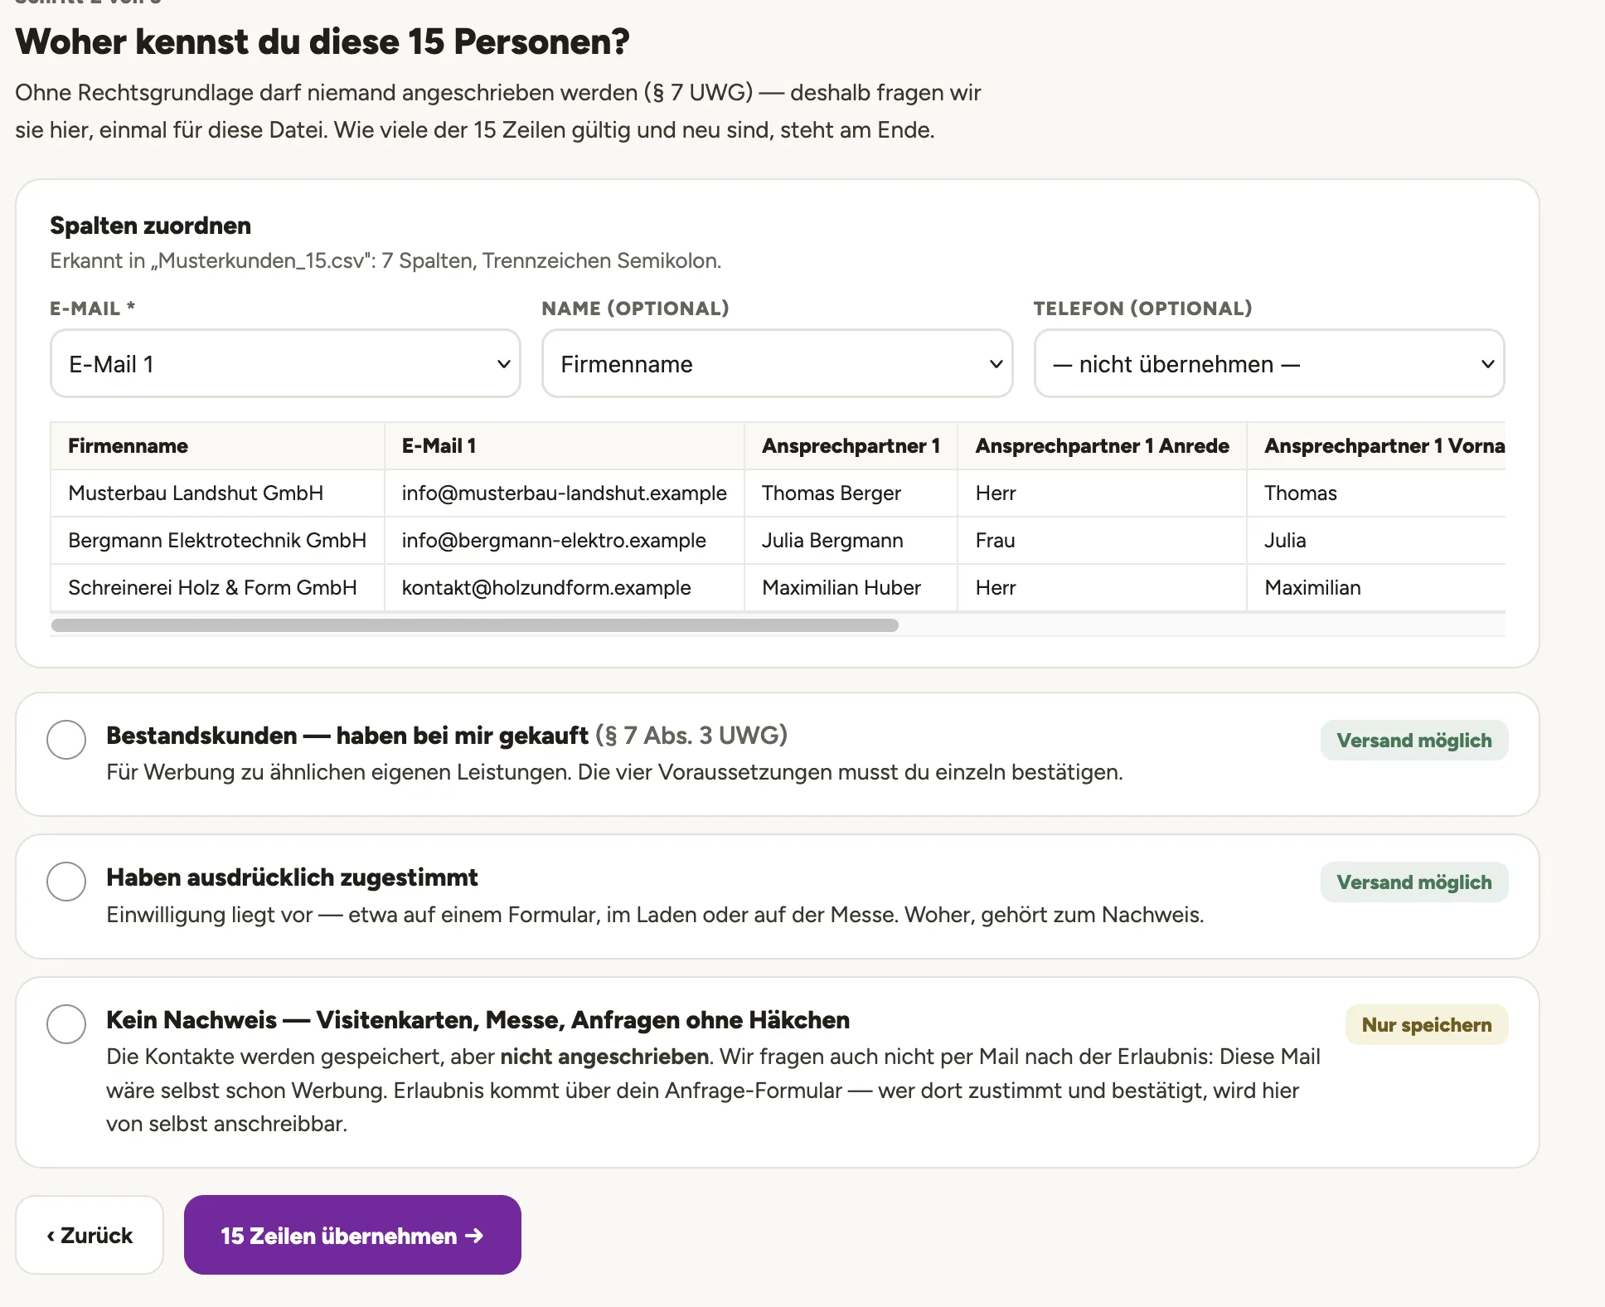Screen dimensions: 1605x1307
Task: Click the 'Versand möglich' badge for Bestandskunden
Action: click(x=1414, y=741)
